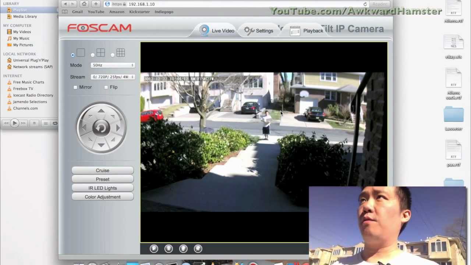The width and height of the screenshot is (471, 265).
Task: Click VLC next track button
Action: click(23, 123)
